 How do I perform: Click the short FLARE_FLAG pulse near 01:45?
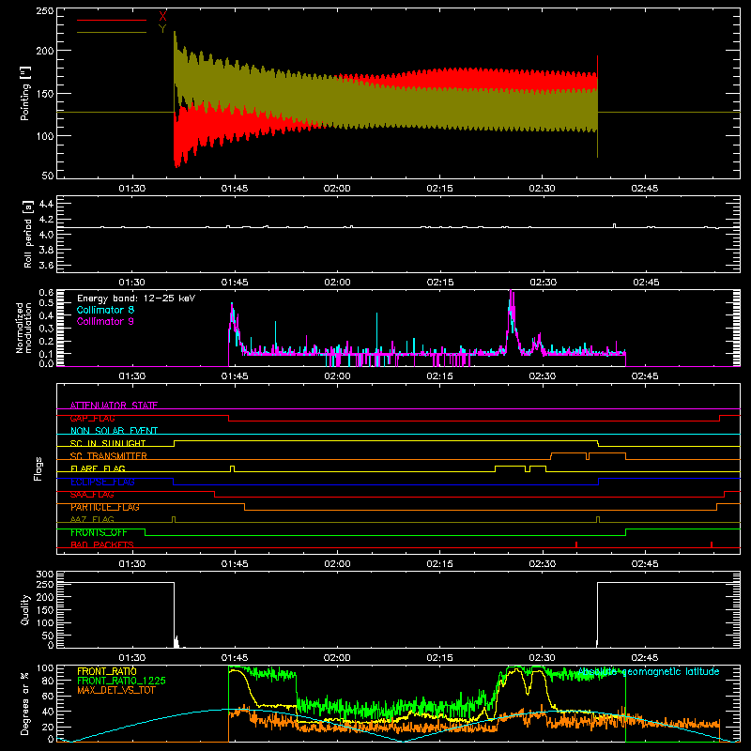[x=232, y=468]
